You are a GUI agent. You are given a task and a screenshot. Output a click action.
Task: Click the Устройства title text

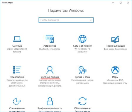[x=50, y=46]
